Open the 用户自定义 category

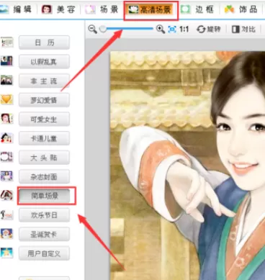coord(44,253)
